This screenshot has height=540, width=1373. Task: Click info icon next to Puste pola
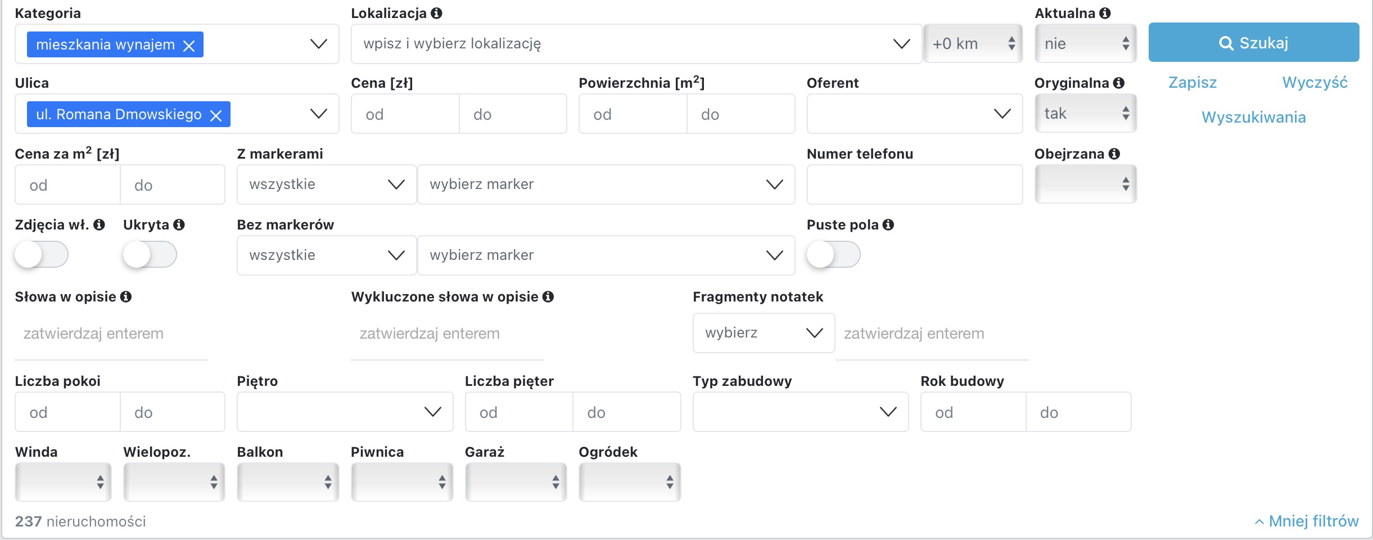888,224
